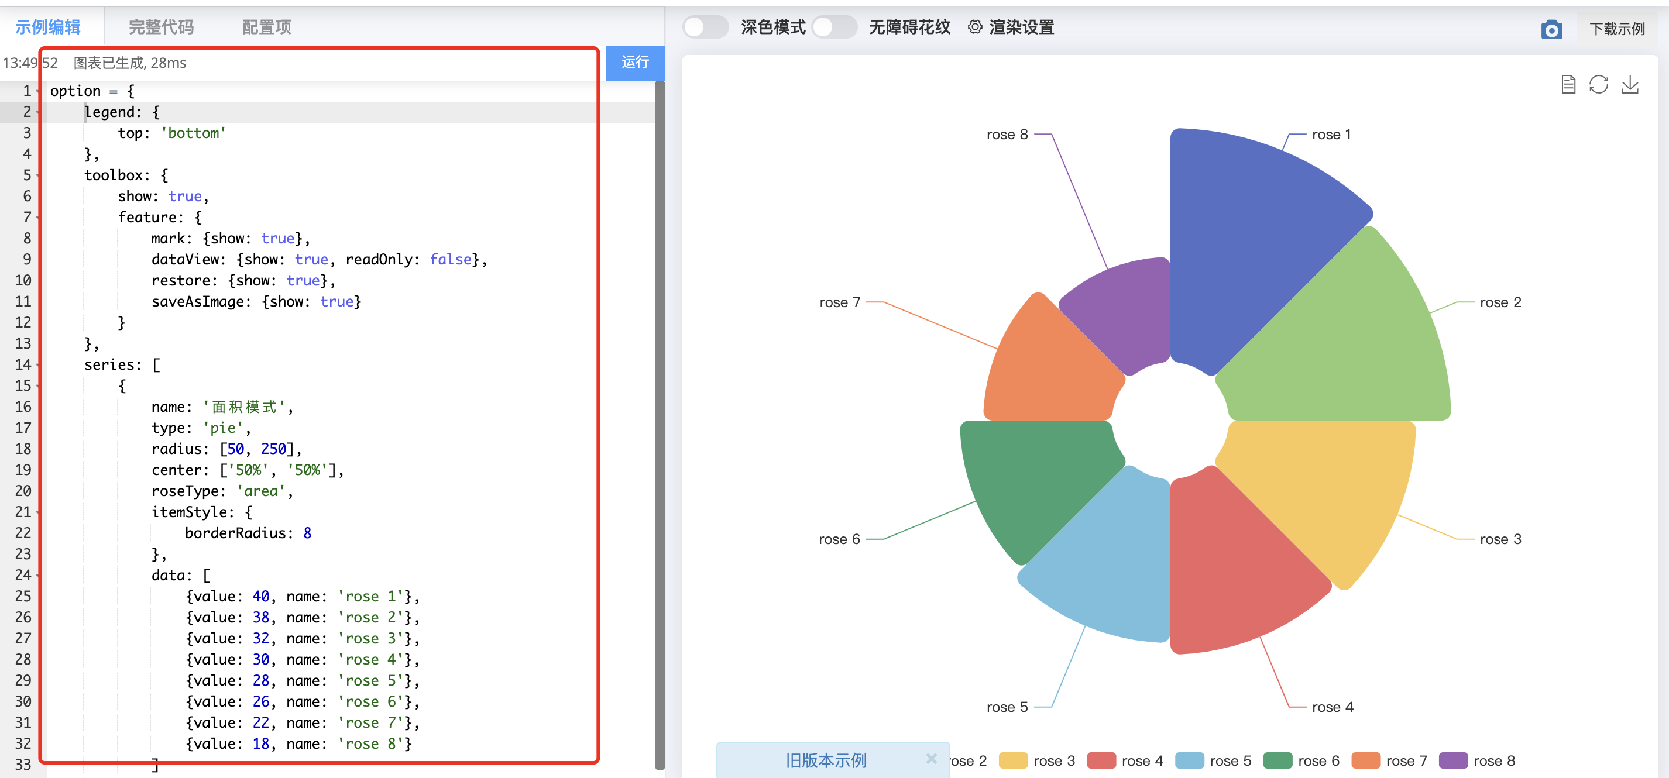Click the yellow rose 3 slice

[1328, 486]
